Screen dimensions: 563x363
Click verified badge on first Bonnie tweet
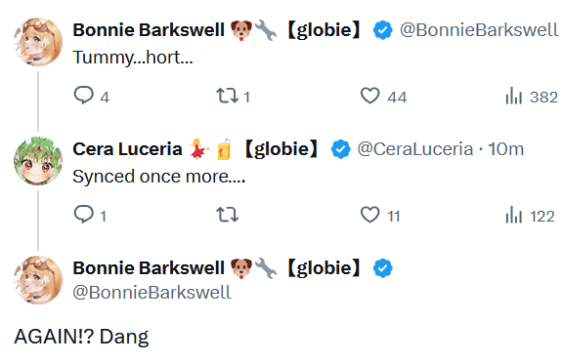[x=383, y=30]
